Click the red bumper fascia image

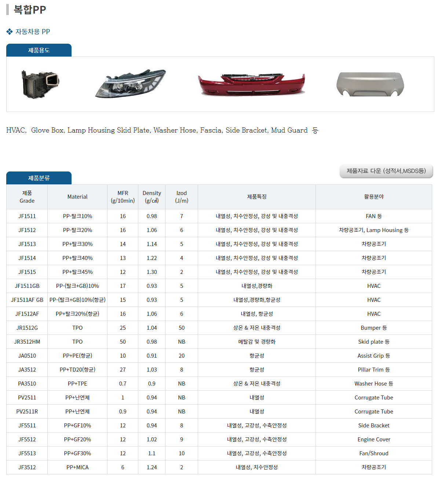coord(251,84)
